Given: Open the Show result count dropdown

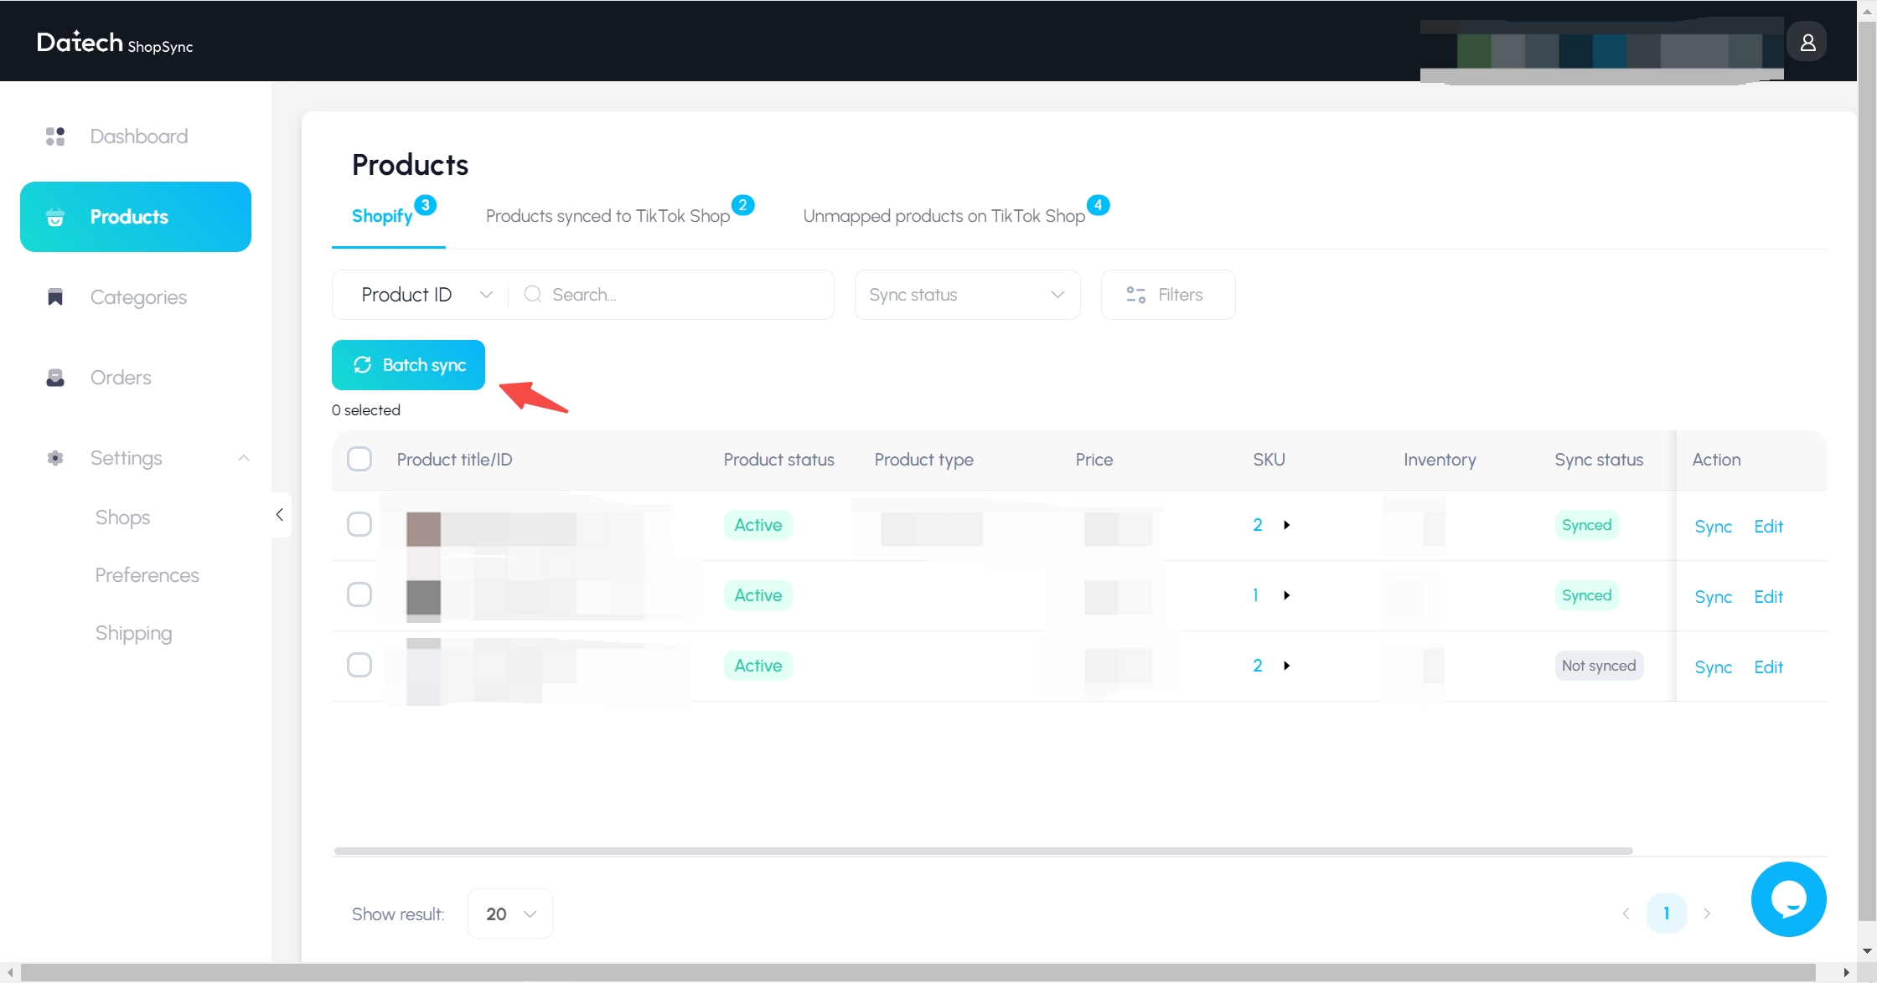Looking at the screenshot, I should coord(508,914).
